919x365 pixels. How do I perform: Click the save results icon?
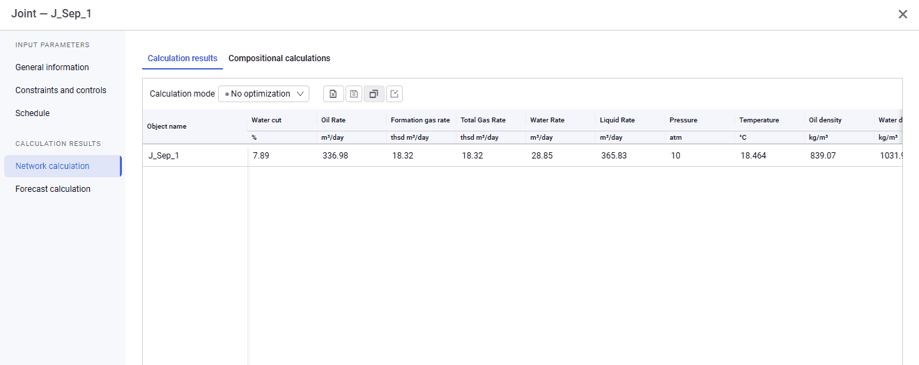pyautogui.click(x=354, y=94)
